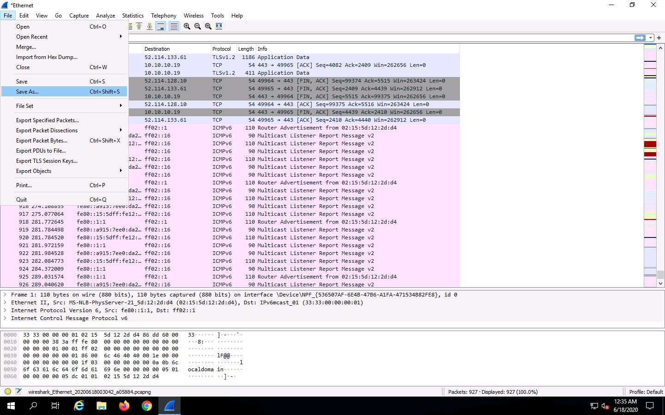The image size is (665, 415).
Task: Select Export Specified Packets...
Action: tap(65, 120)
